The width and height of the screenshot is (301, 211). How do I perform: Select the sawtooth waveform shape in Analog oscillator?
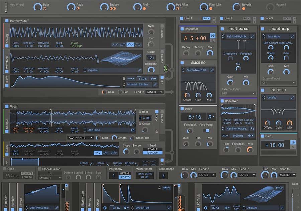coord(115,45)
